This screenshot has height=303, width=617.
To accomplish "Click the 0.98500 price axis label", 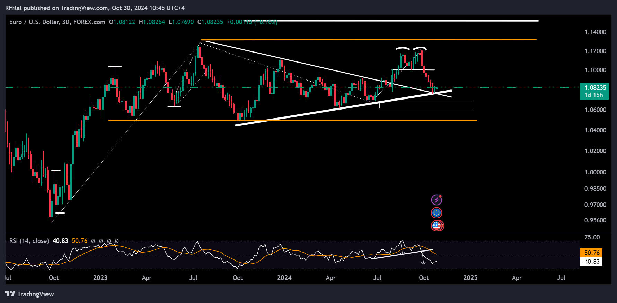I will tap(595, 189).
